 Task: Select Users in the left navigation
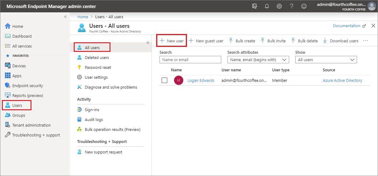[17, 105]
